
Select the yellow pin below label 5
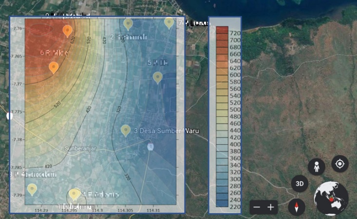coord(157,77)
